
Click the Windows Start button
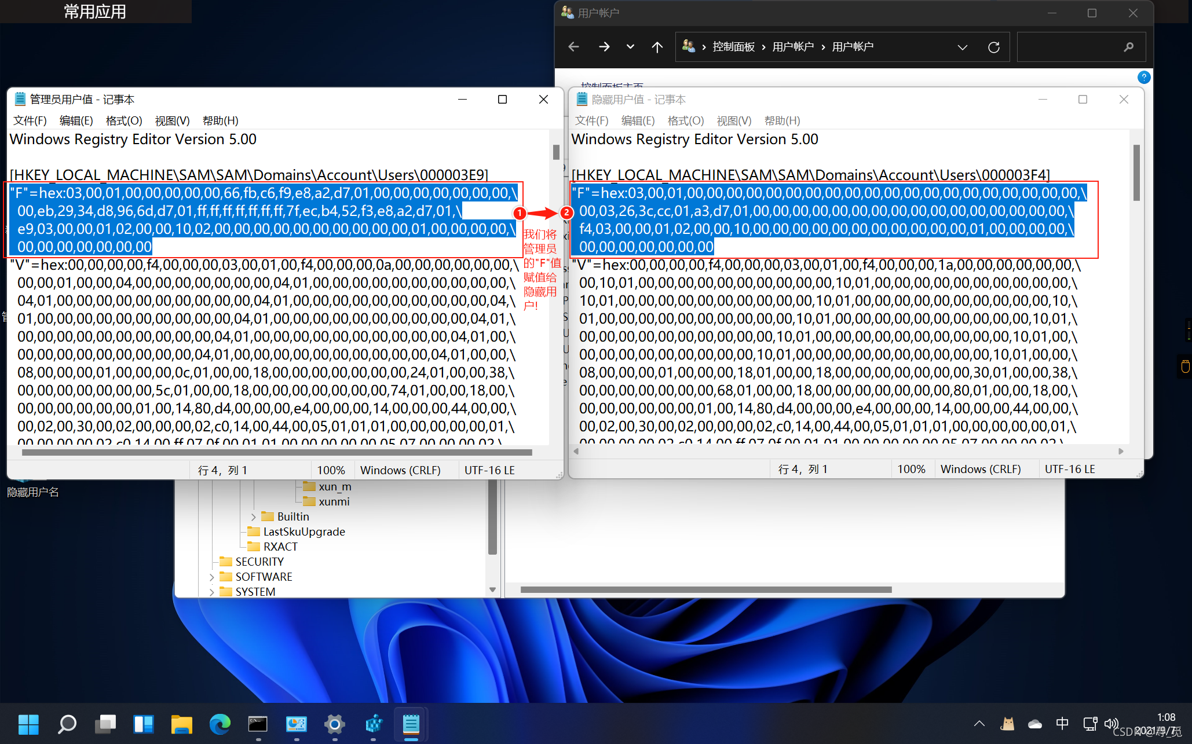[x=28, y=724]
